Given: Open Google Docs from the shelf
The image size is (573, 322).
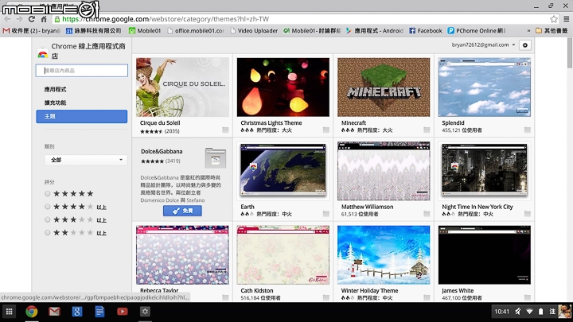Looking at the screenshot, I should 99,312.
